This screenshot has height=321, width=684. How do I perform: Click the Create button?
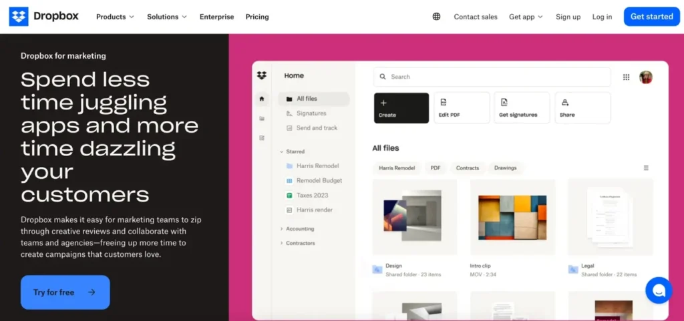[x=401, y=107]
